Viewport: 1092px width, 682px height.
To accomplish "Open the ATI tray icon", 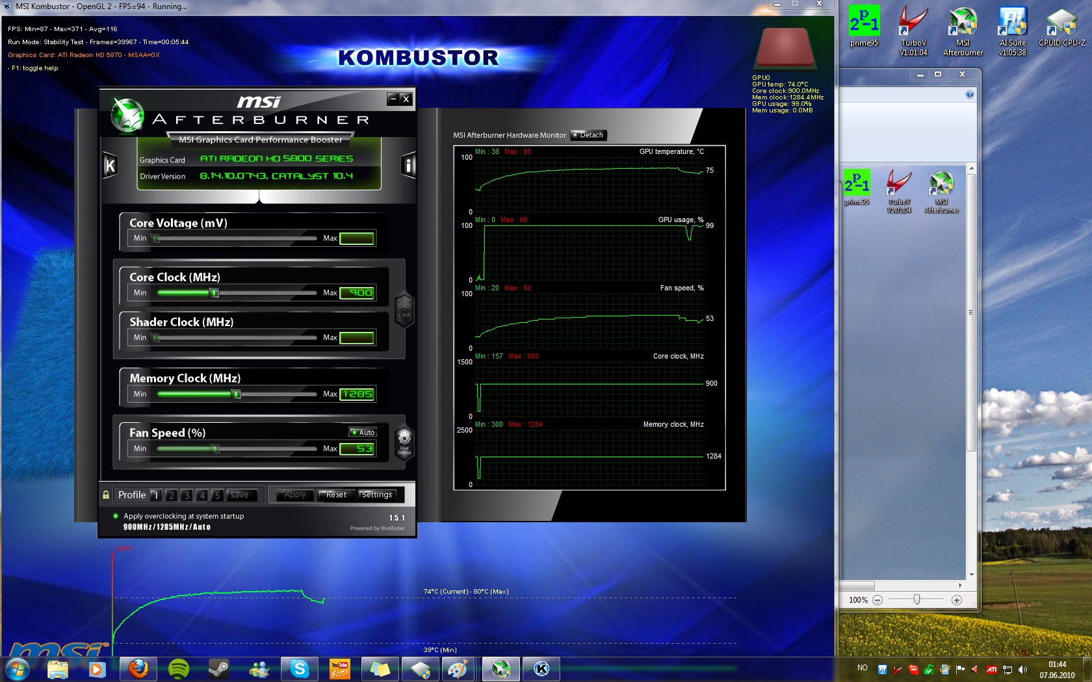I will coord(991,669).
